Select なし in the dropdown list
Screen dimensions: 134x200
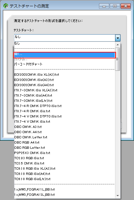[x=64, y=43]
